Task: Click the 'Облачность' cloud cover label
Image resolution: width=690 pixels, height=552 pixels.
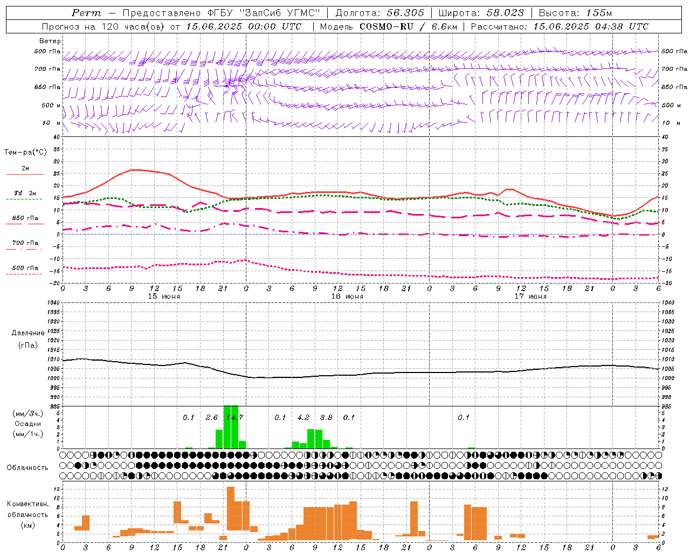Action: tap(27, 467)
